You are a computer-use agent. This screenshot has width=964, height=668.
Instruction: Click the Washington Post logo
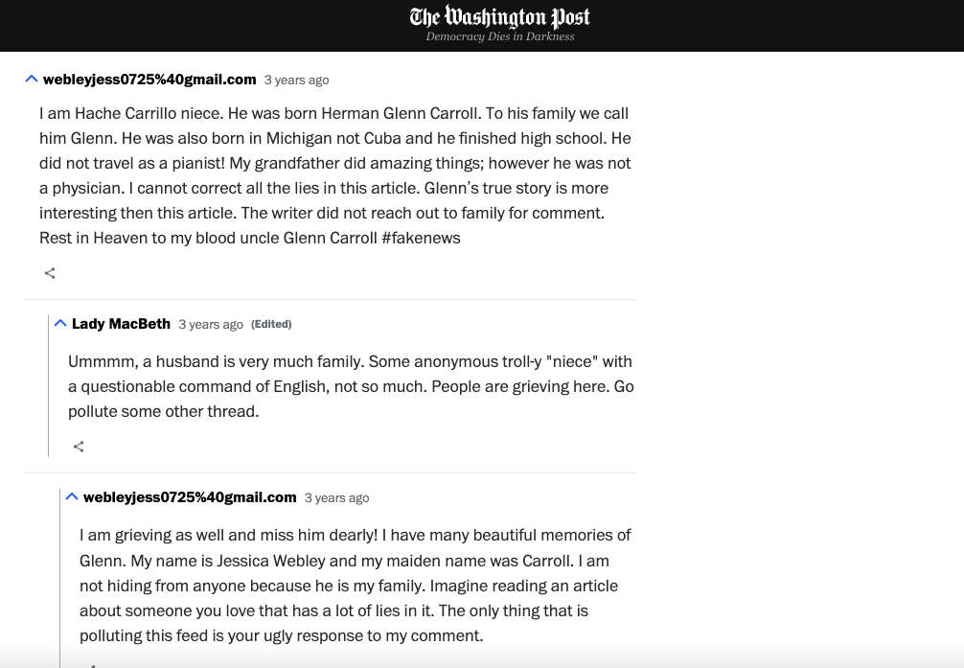(x=499, y=16)
